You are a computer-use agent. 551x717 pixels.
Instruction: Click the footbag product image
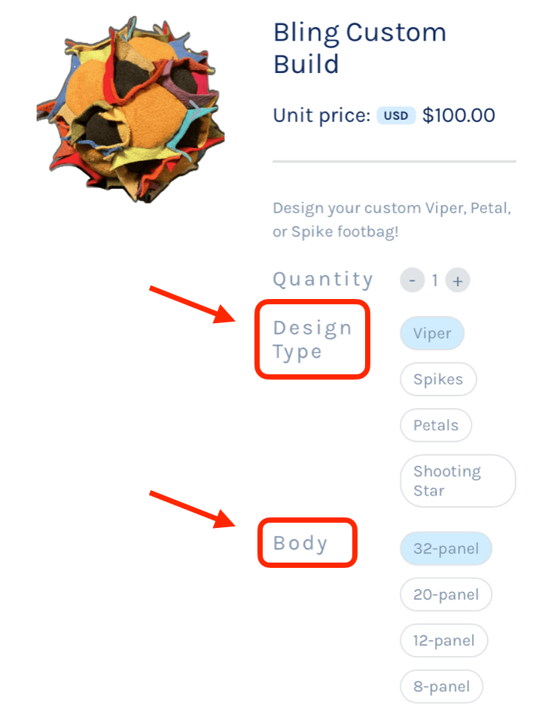click(130, 110)
